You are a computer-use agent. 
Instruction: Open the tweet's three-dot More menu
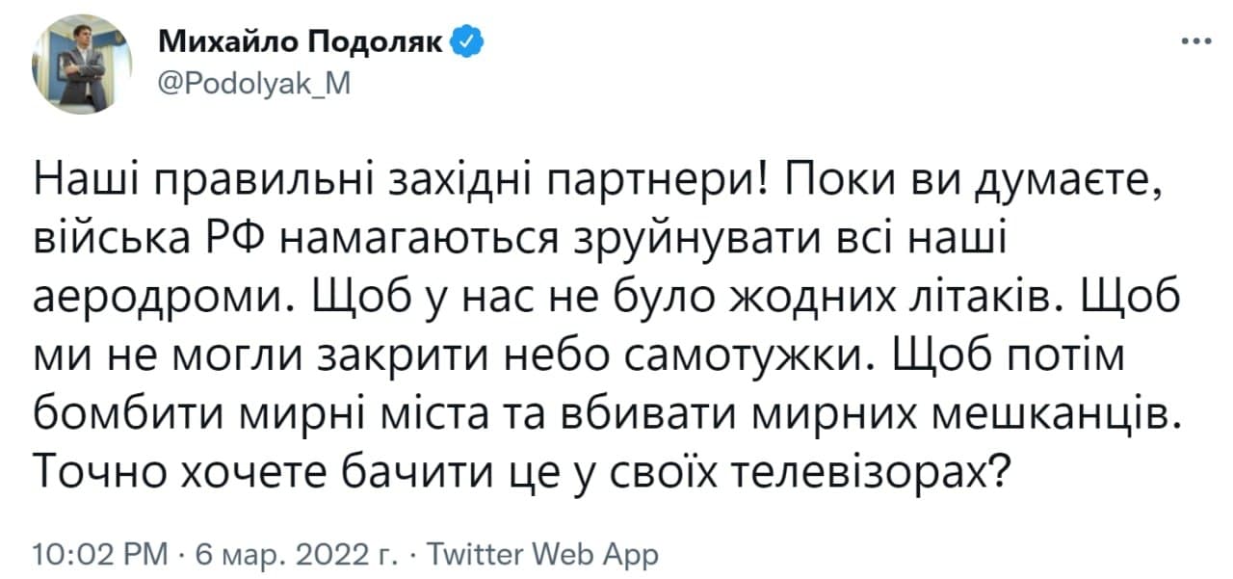click(x=1194, y=42)
